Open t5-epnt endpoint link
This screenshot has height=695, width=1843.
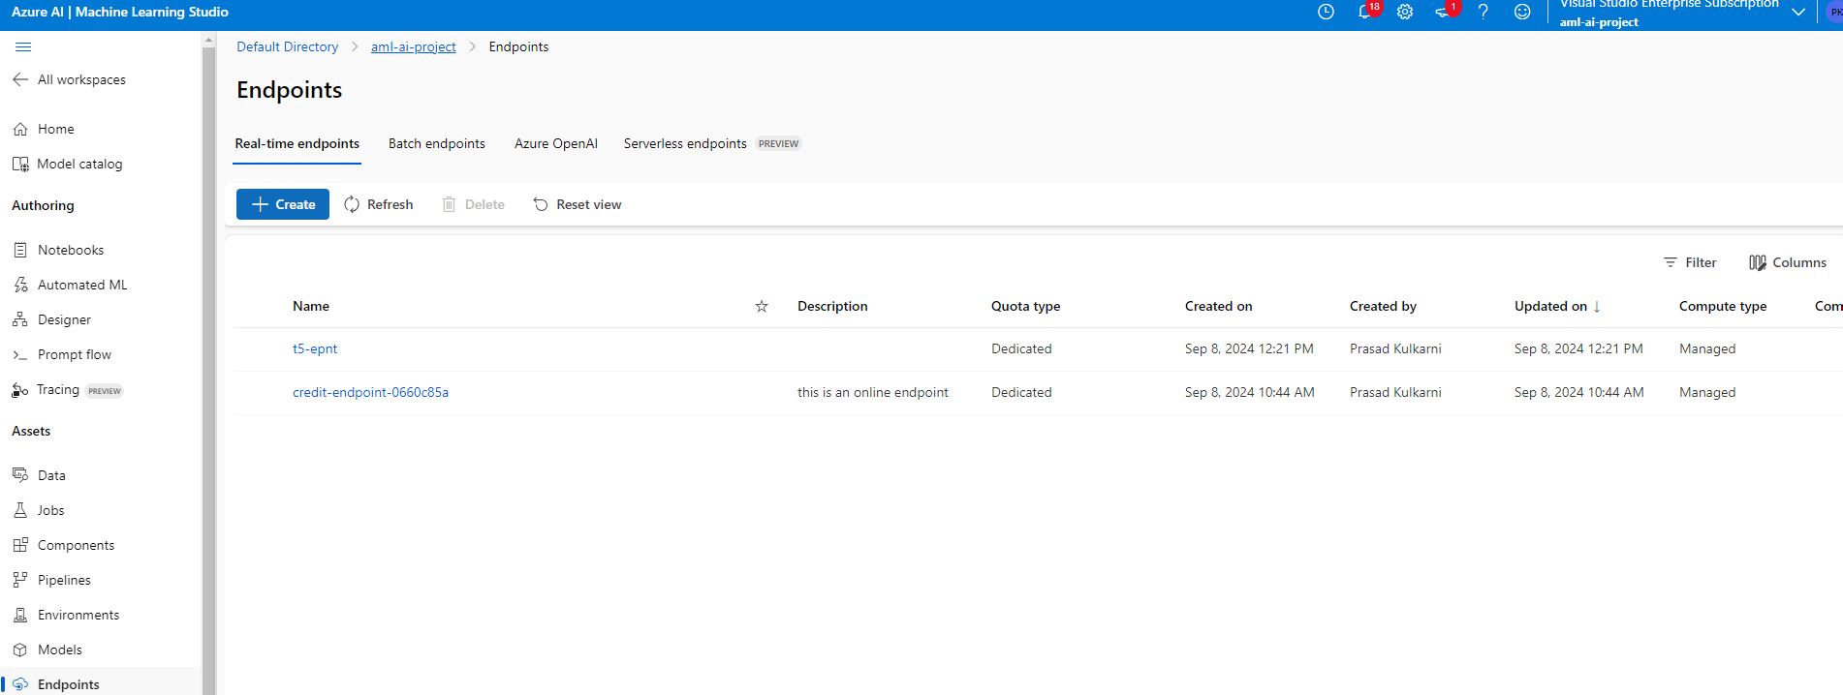(315, 348)
